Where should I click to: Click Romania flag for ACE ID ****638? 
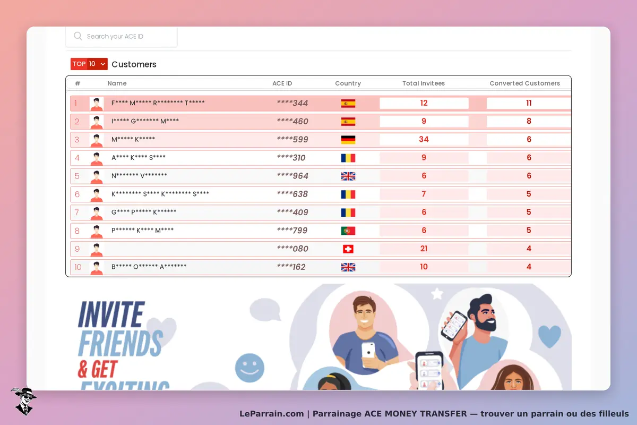click(348, 194)
